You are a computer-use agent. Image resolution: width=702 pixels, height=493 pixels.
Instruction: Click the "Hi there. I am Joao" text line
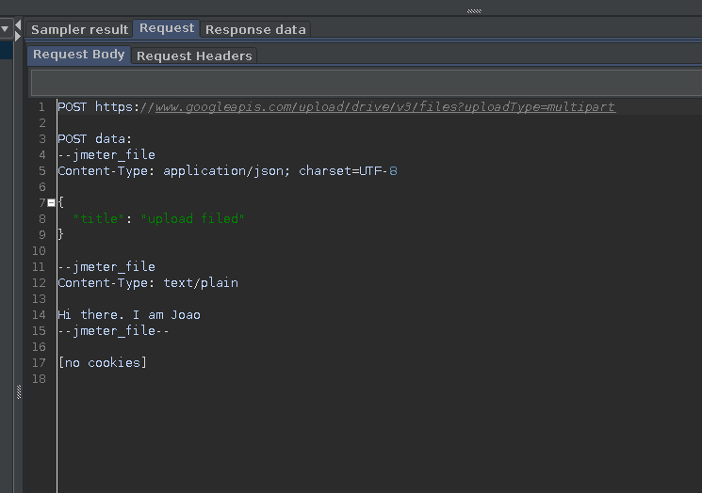pyautogui.click(x=129, y=314)
